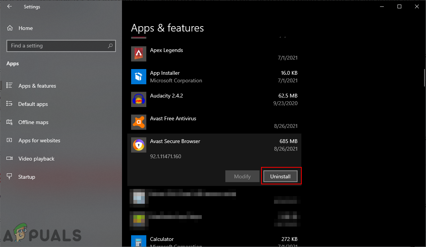The width and height of the screenshot is (426, 247).
Task: Click the Apps & features heading
Action: pyautogui.click(x=167, y=28)
